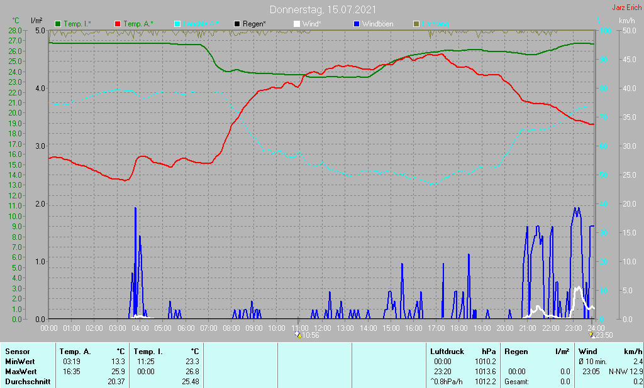Click the '1012.2' average pressure value

(485, 382)
